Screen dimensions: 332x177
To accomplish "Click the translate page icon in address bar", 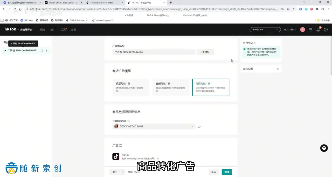I will coord(288,9).
